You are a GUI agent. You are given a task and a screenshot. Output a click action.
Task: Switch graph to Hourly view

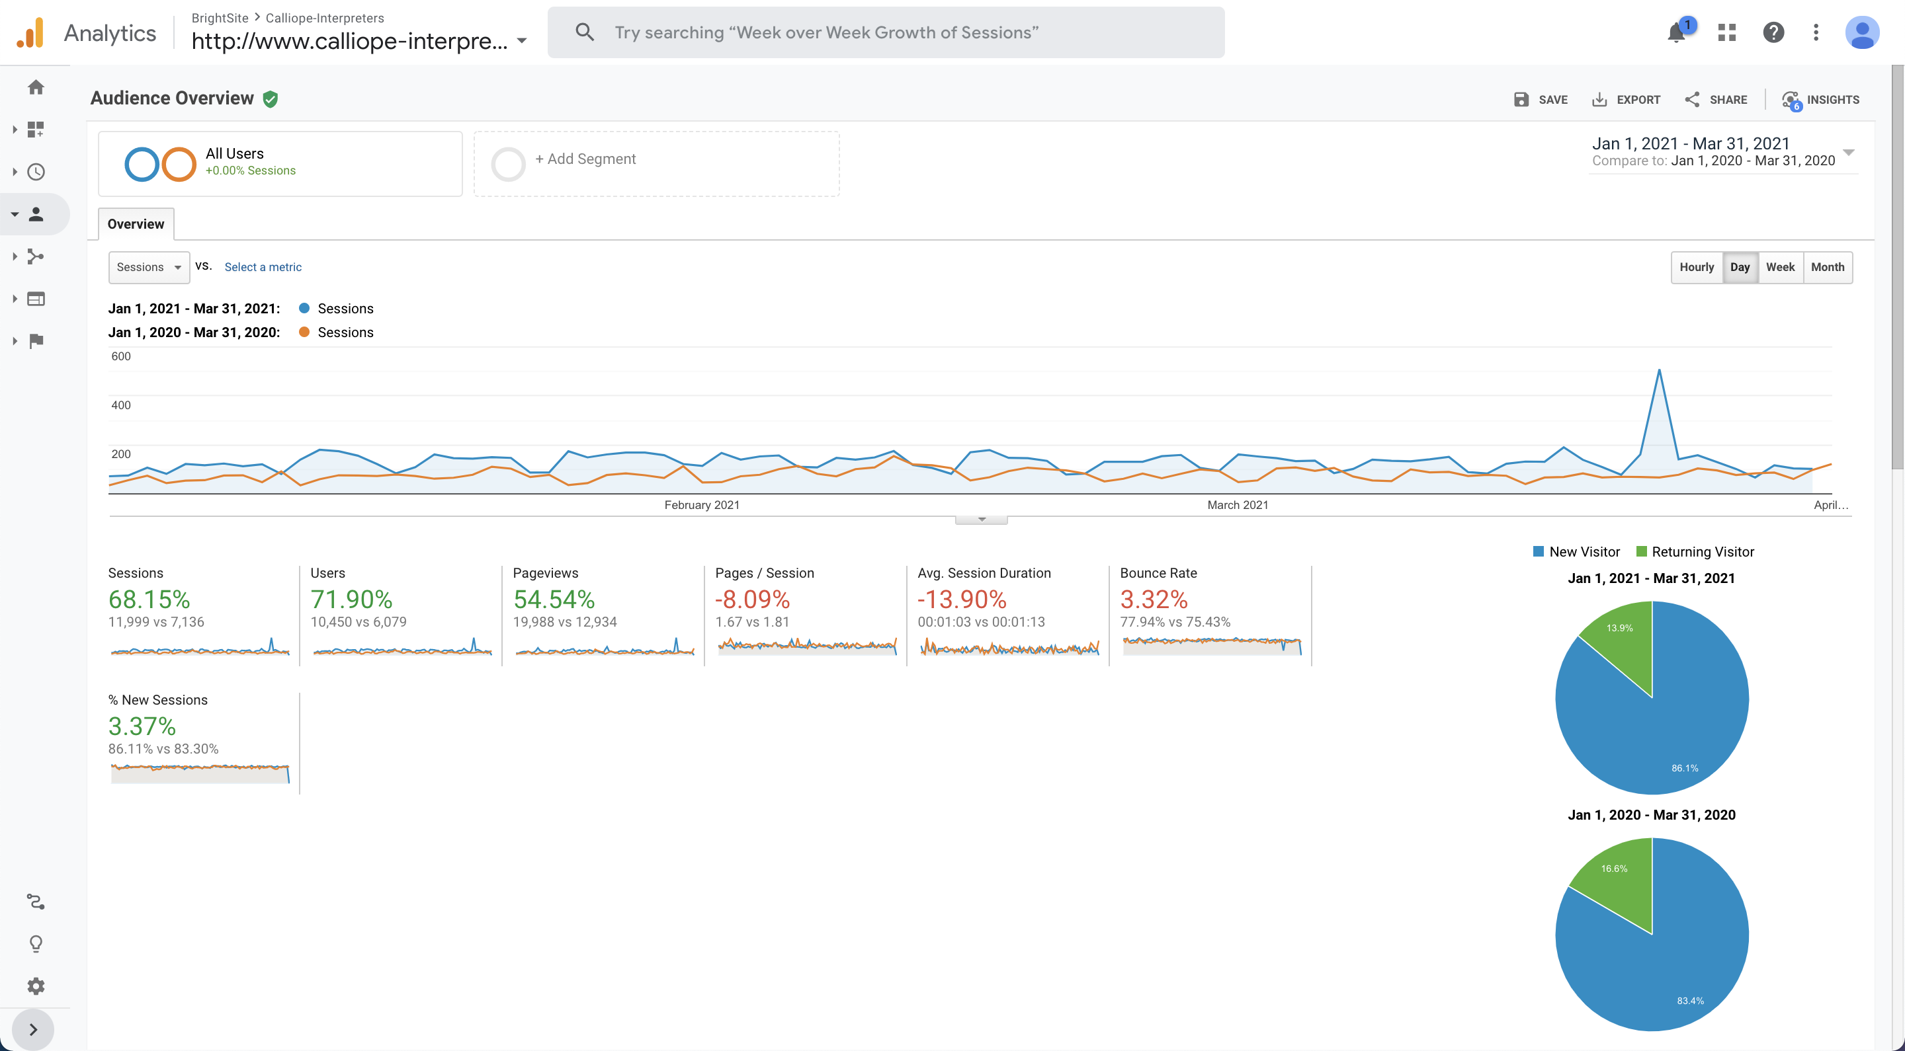[x=1697, y=267]
